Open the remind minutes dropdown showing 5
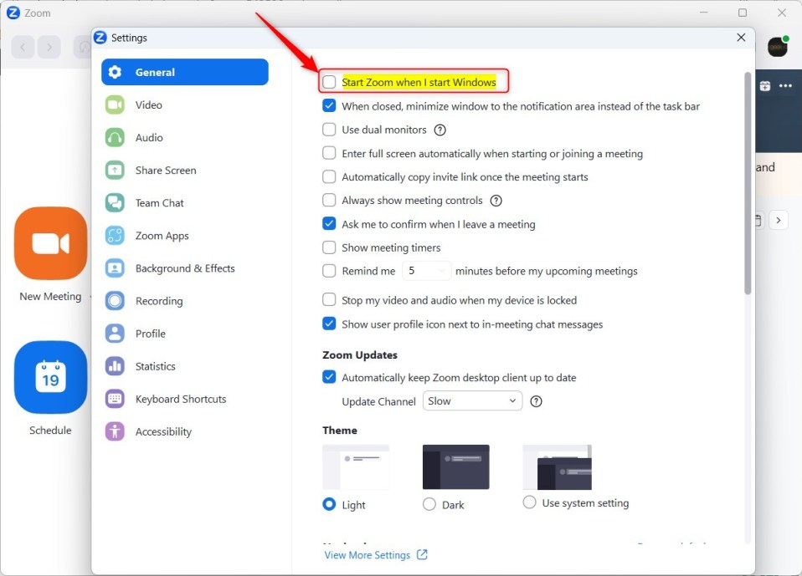Screen dimensions: 802x576 click(x=427, y=271)
